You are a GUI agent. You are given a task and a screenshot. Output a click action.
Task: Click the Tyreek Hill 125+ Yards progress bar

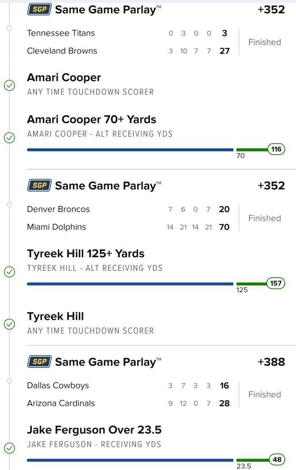[x=130, y=284]
